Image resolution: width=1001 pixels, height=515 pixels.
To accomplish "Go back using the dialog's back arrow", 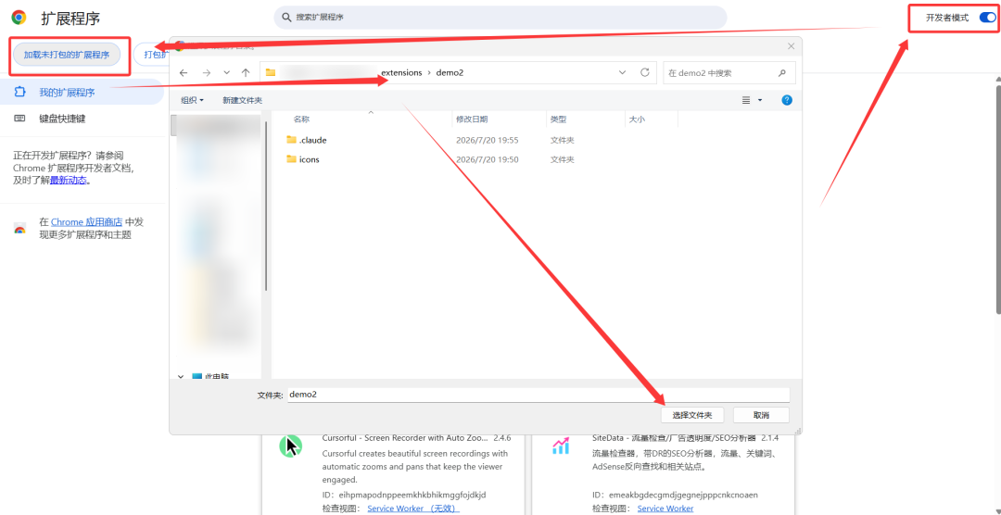I will (184, 73).
